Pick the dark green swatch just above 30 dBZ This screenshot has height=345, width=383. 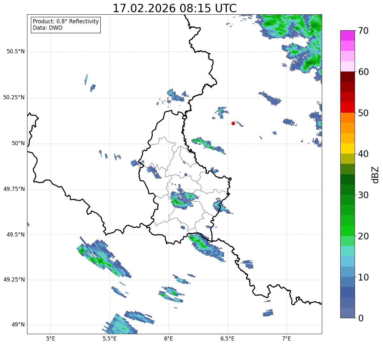[348, 190]
